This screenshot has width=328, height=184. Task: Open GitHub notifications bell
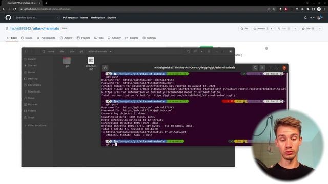(x=305, y=18)
